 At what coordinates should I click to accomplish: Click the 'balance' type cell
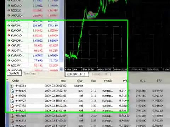pyautogui.click(x=78, y=86)
